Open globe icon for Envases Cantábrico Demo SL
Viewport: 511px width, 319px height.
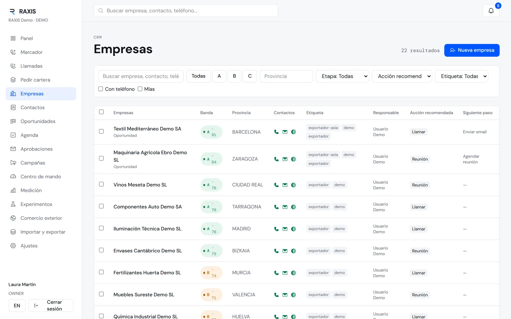(x=294, y=251)
